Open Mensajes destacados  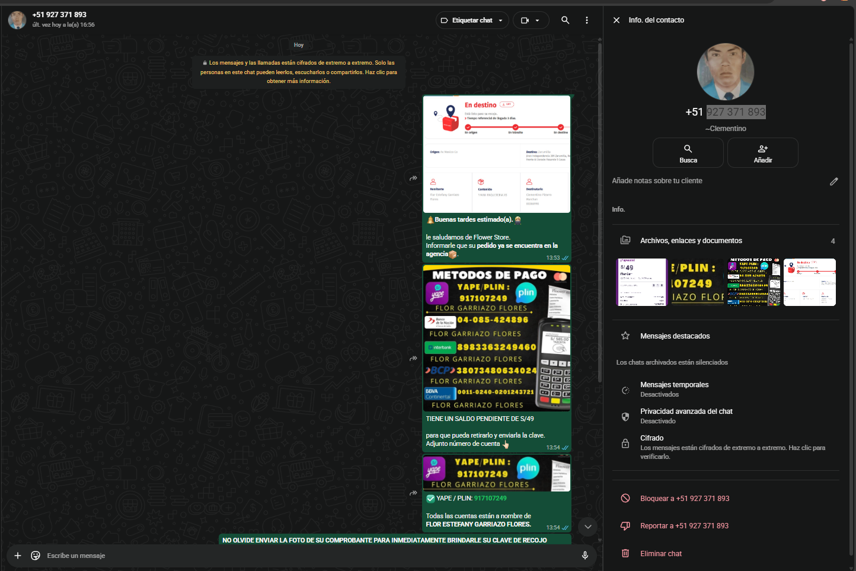[675, 336]
